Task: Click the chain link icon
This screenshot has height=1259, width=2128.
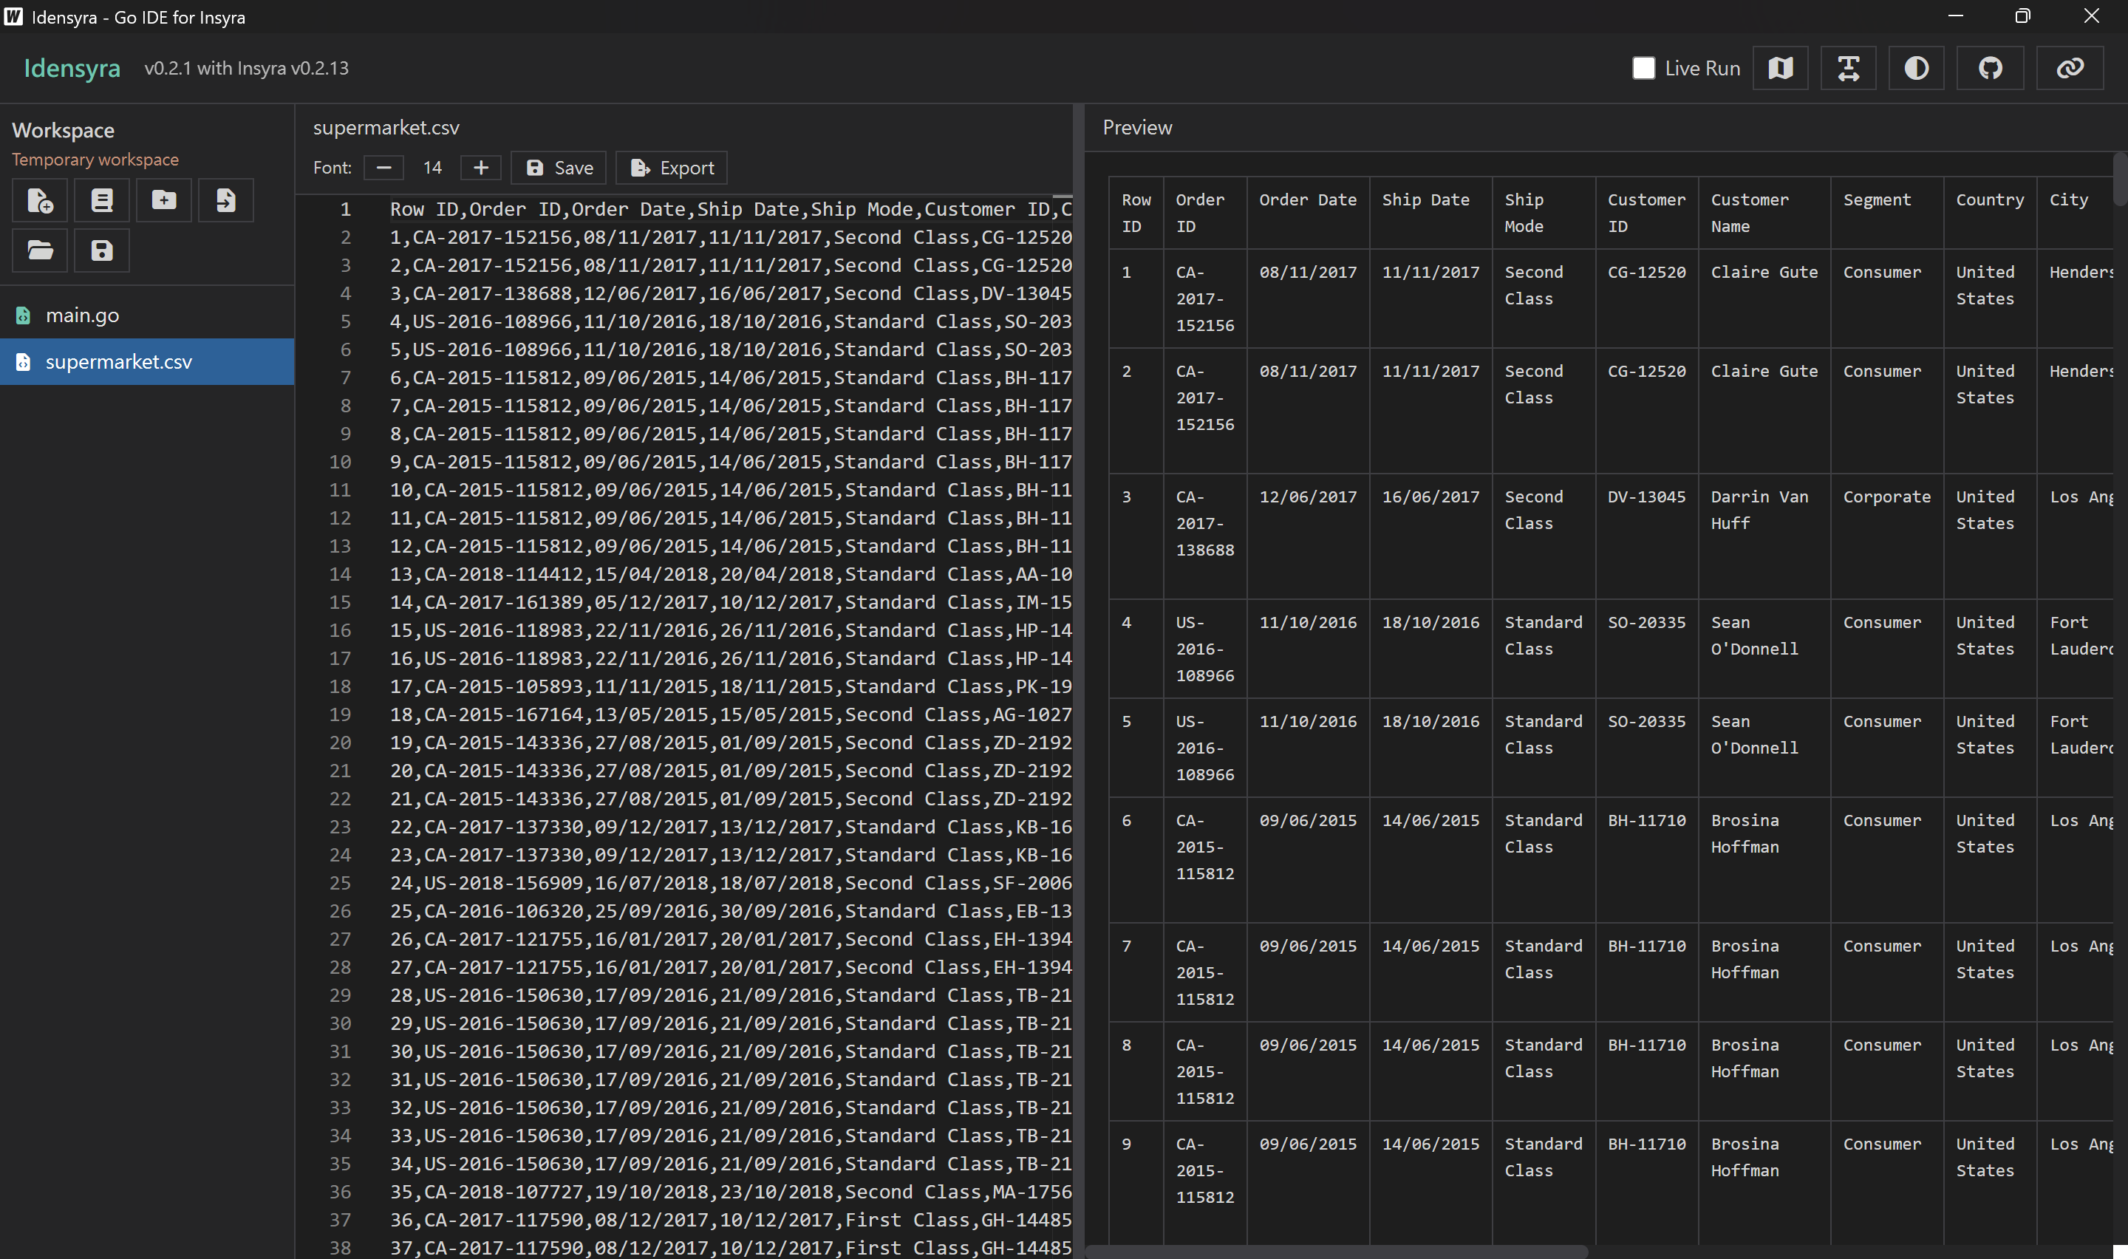Action: point(2070,68)
